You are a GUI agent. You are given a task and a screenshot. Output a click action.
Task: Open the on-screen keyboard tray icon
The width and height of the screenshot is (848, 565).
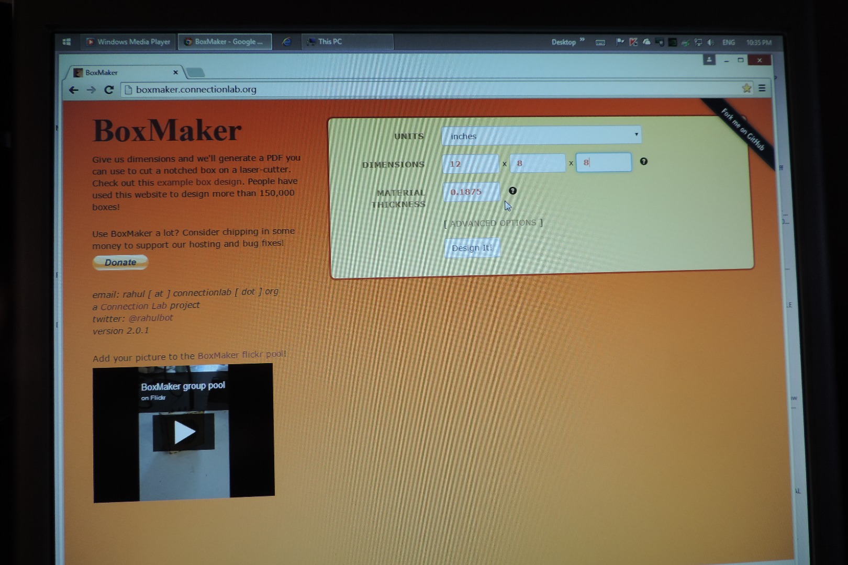(x=600, y=42)
